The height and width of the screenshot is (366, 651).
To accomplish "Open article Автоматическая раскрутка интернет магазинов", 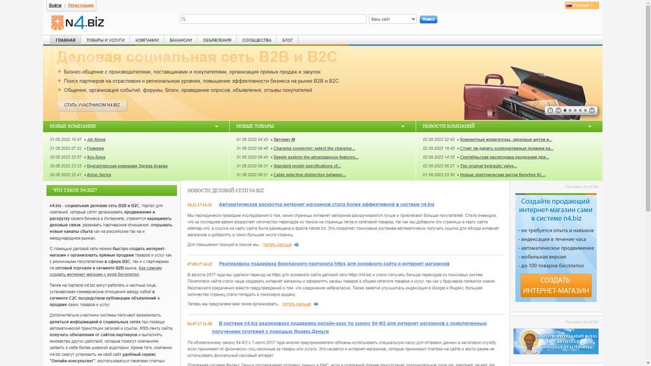I will click(x=326, y=204).
